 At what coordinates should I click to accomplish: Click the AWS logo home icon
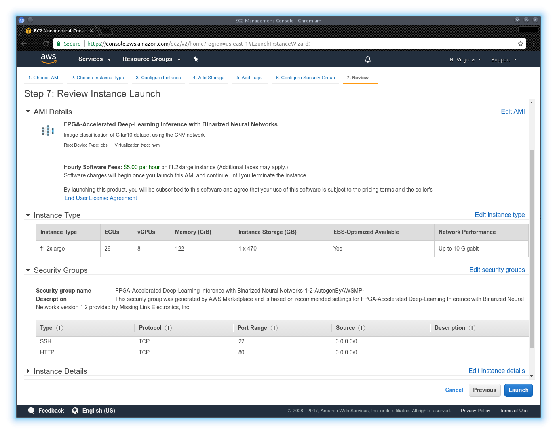pyautogui.click(x=48, y=59)
